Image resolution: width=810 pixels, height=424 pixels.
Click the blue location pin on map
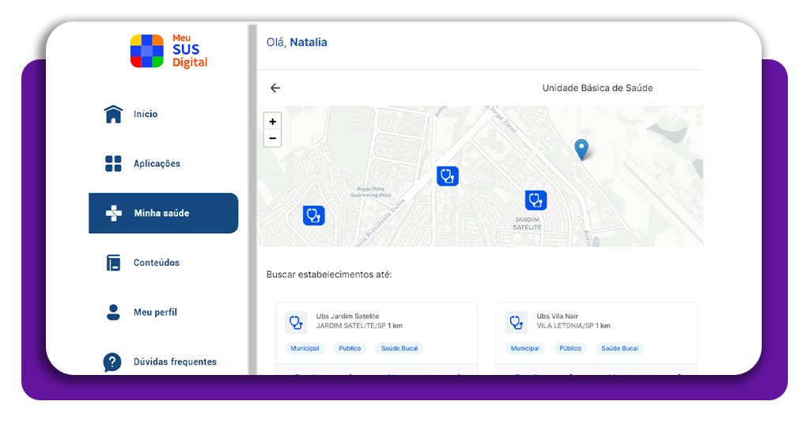coord(581,150)
